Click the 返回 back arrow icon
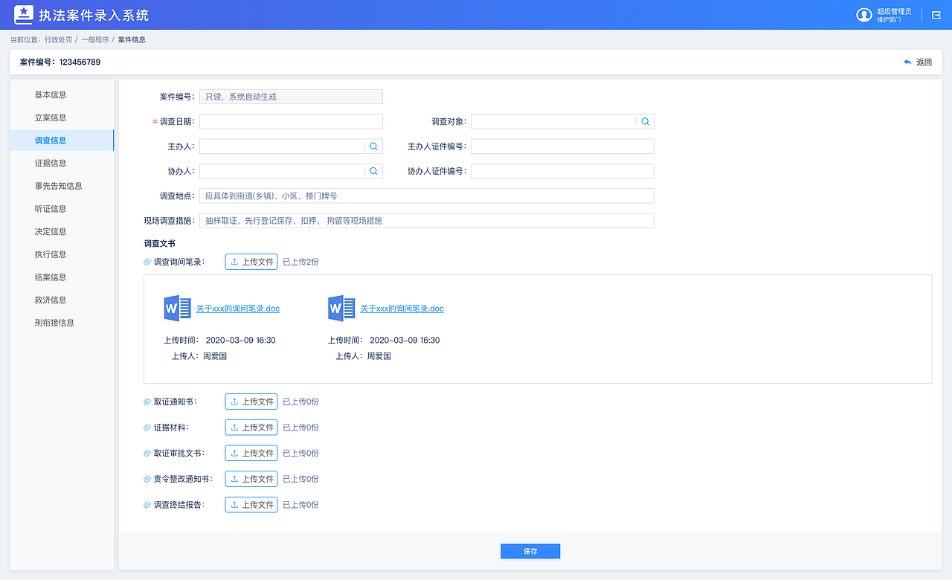 tap(907, 62)
